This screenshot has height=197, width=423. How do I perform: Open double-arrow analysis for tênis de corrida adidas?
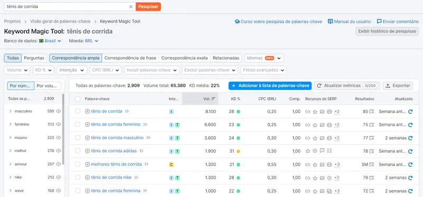pyautogui.click(x=141, y=151)
